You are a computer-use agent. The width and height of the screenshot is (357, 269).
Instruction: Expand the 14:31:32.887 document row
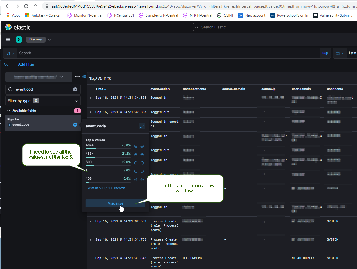pos(90,112)
